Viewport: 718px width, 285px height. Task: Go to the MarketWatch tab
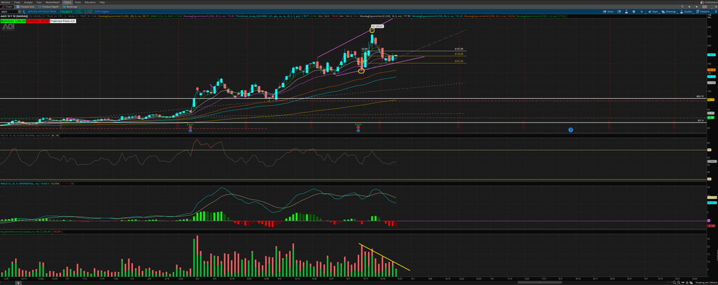tap(53, 2)
